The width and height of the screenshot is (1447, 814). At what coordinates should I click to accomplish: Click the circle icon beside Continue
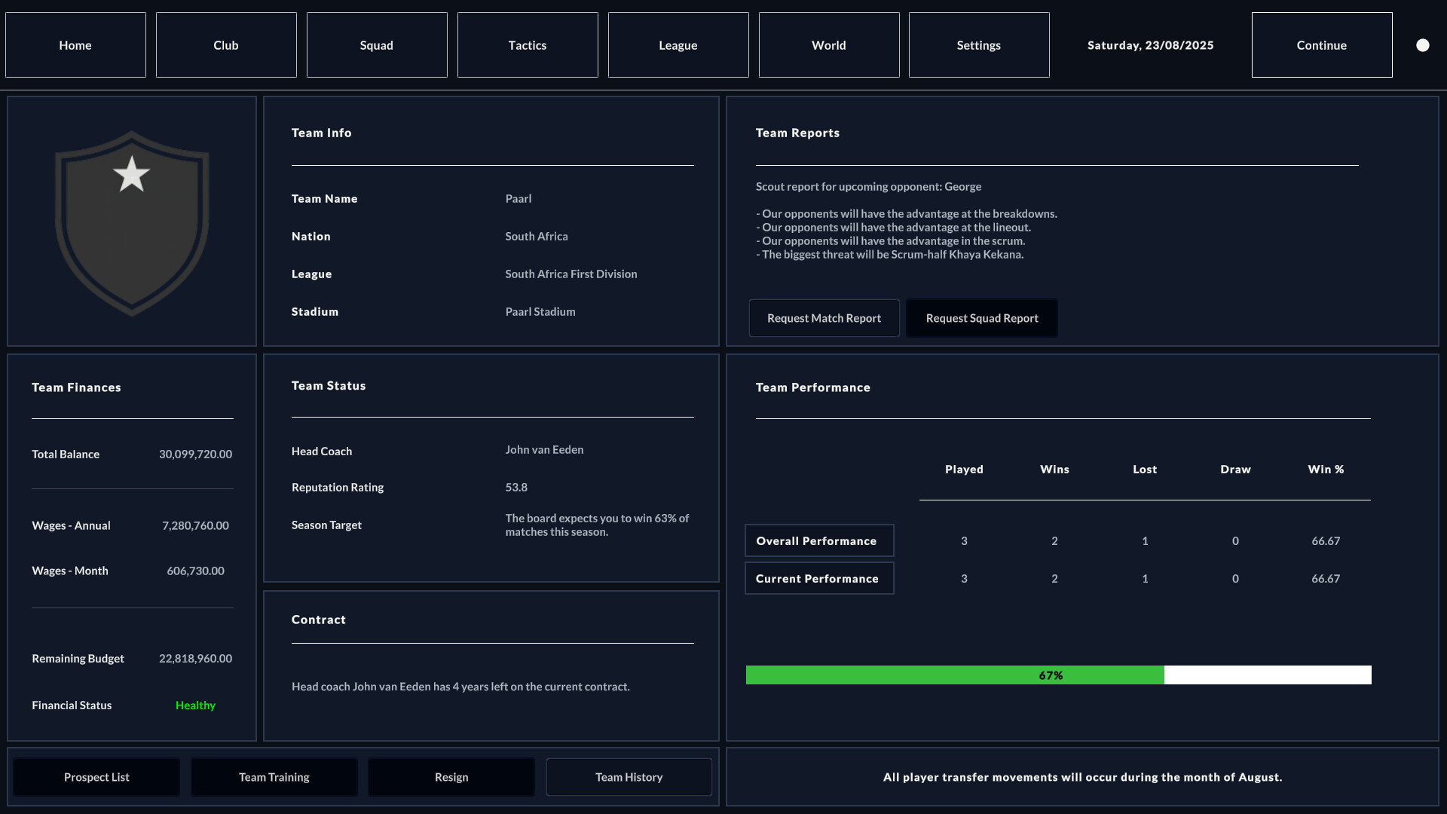[1423, 44]
